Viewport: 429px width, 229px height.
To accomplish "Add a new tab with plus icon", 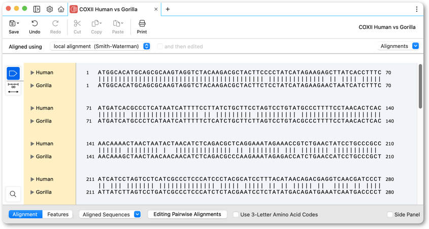I will click(168, 9).
